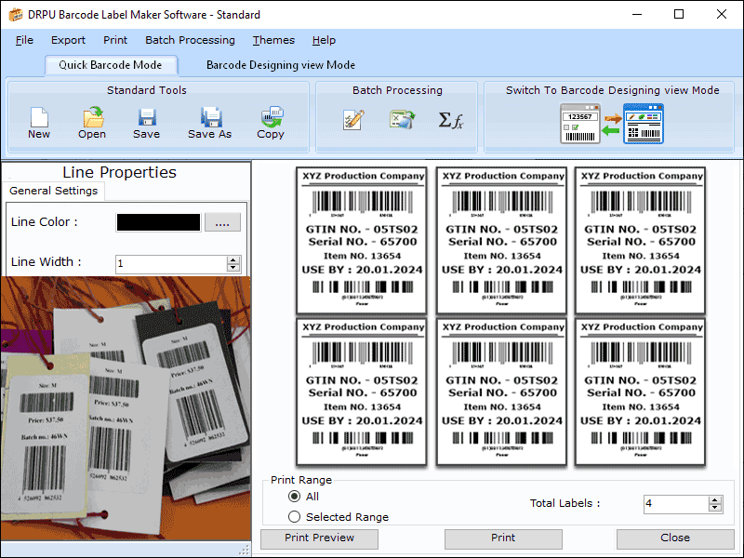Click the Excel export batch icon

click(x=403, y=120)
